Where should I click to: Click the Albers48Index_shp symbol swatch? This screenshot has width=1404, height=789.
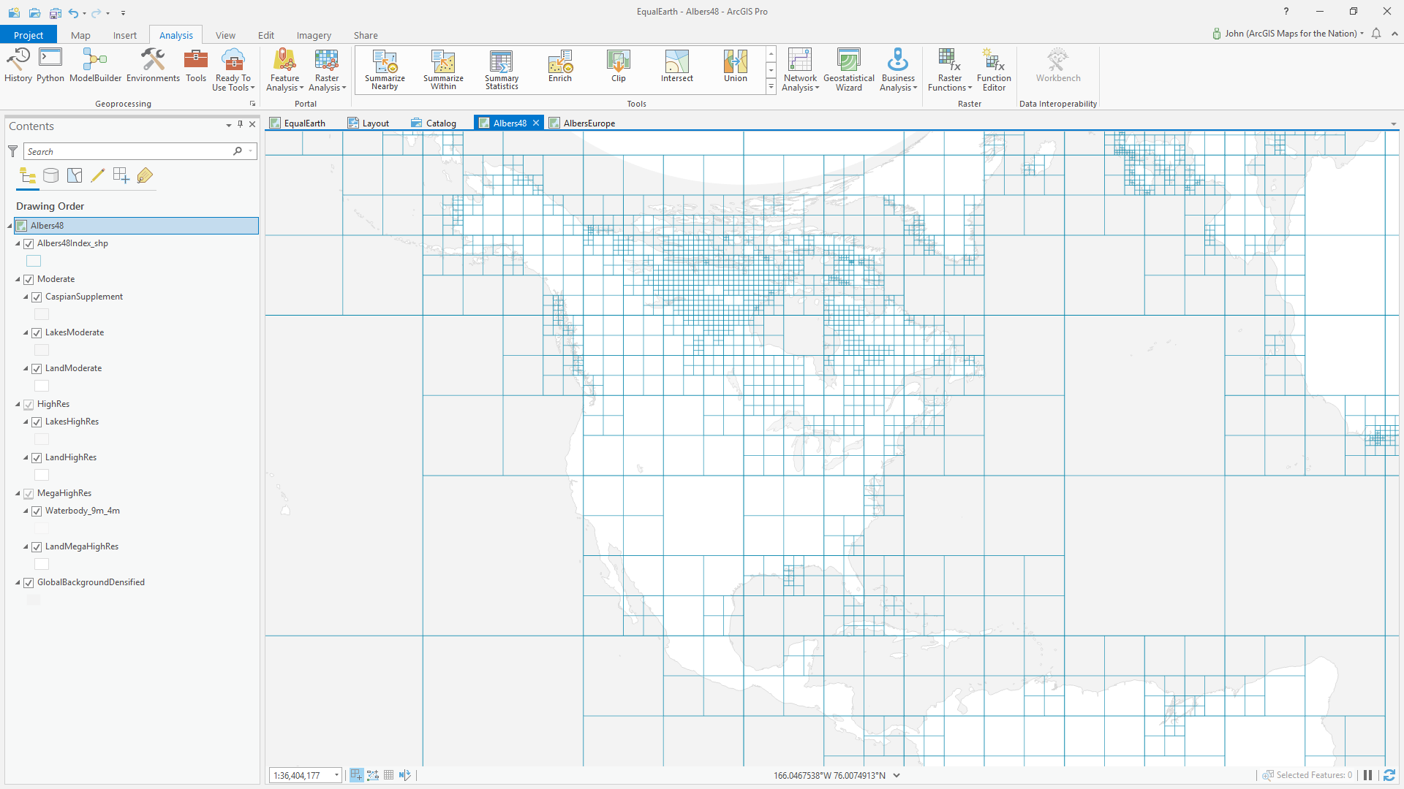pyautogui.click(x=34, y=261)
